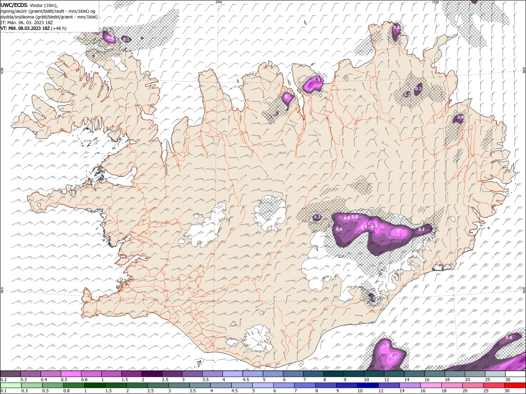Image resolution: width=526 pixels, height=394 pixels.
Task: Click the 1.9 snowfall value label in north Iceland
Action: point(317,80)
